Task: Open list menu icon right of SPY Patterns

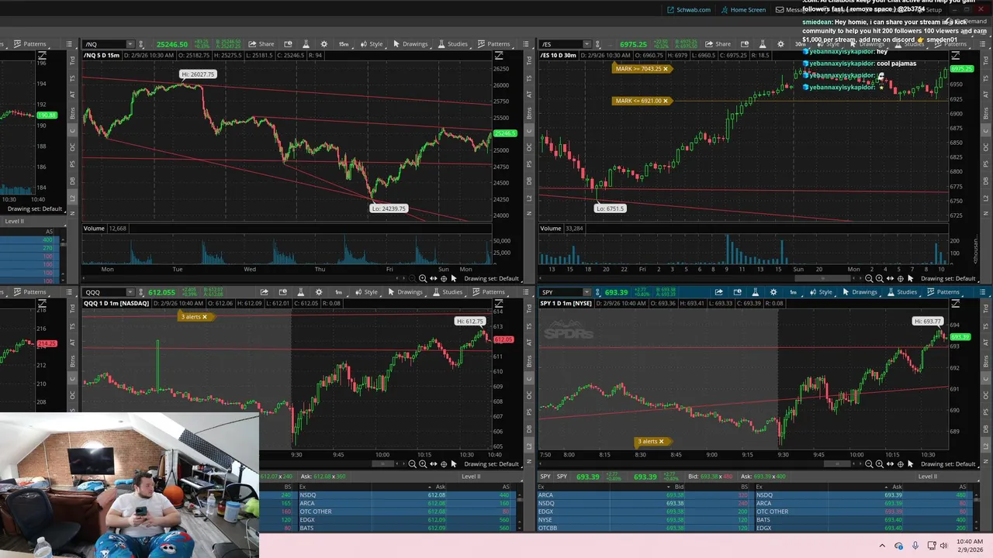Action: 982,292
